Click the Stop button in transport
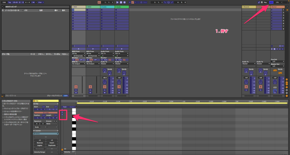Screen dimensions: 290x155 point(121,2)
